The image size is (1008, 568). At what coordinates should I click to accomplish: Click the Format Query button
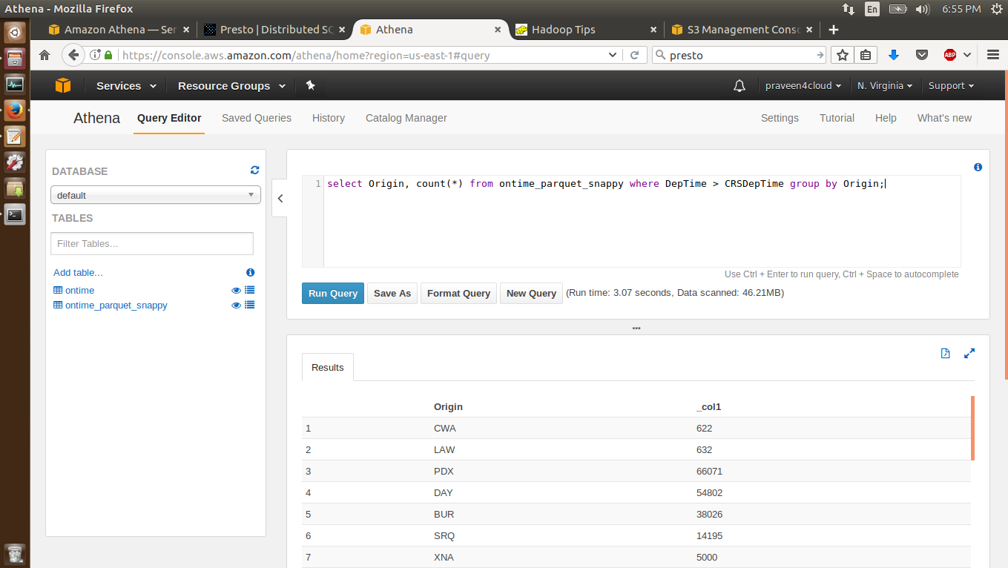[458, 294]
